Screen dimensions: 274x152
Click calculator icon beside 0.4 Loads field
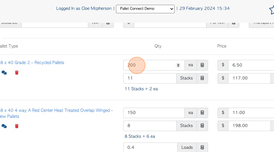coord(202,148)
